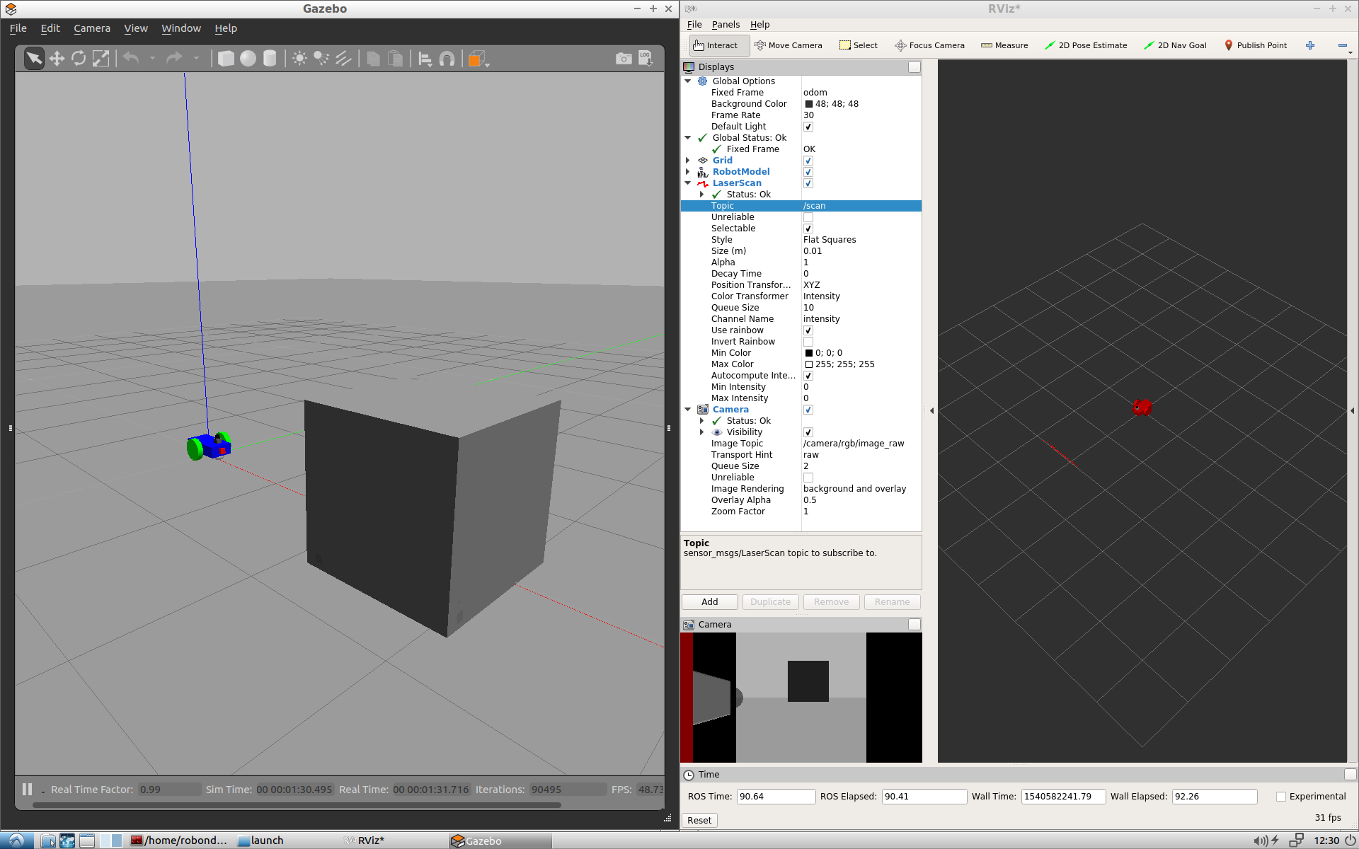Add a directional light in Gazebo
The image size is (1359, 849).
pyautogui.click(x=343, y=58)
